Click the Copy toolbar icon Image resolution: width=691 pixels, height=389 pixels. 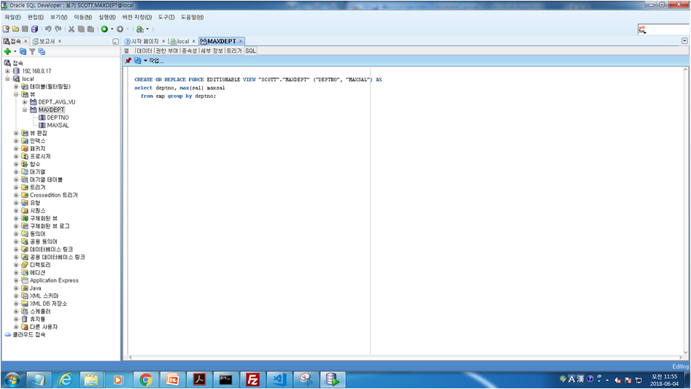click(x=81, y=29)
